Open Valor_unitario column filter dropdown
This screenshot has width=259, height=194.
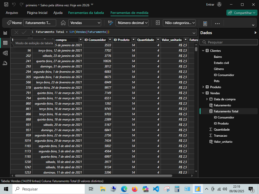coord(186,40)
